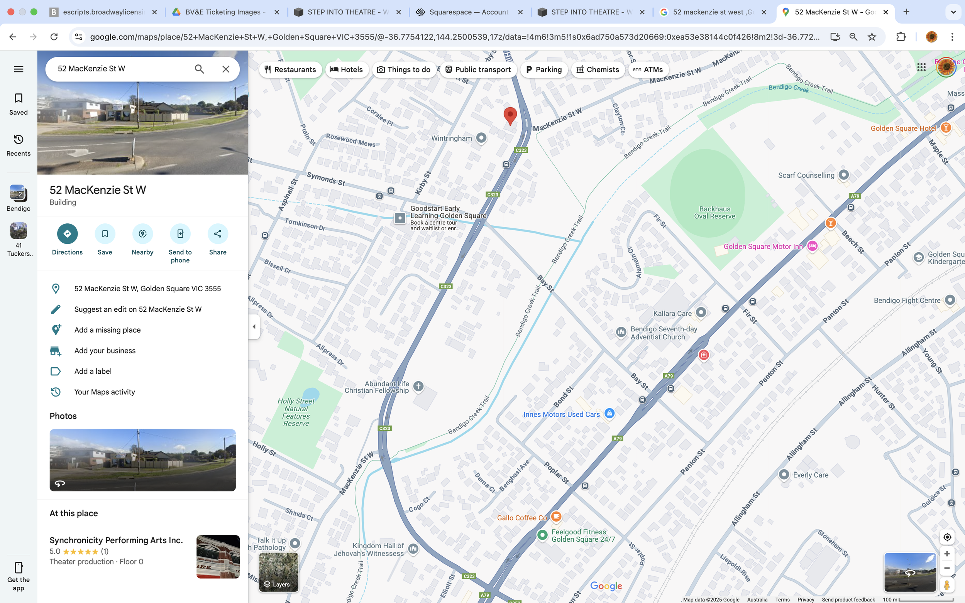Share this location via Share icon
This screenshot has width=965, height=603.
click(x=218, y=234)
